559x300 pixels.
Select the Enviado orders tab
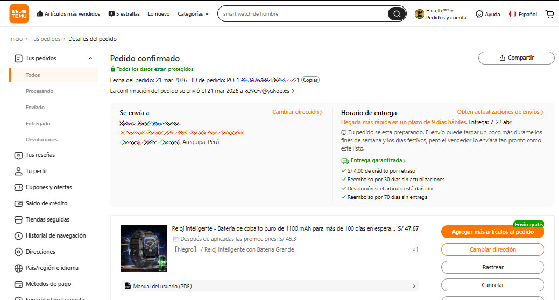[35, 107]
